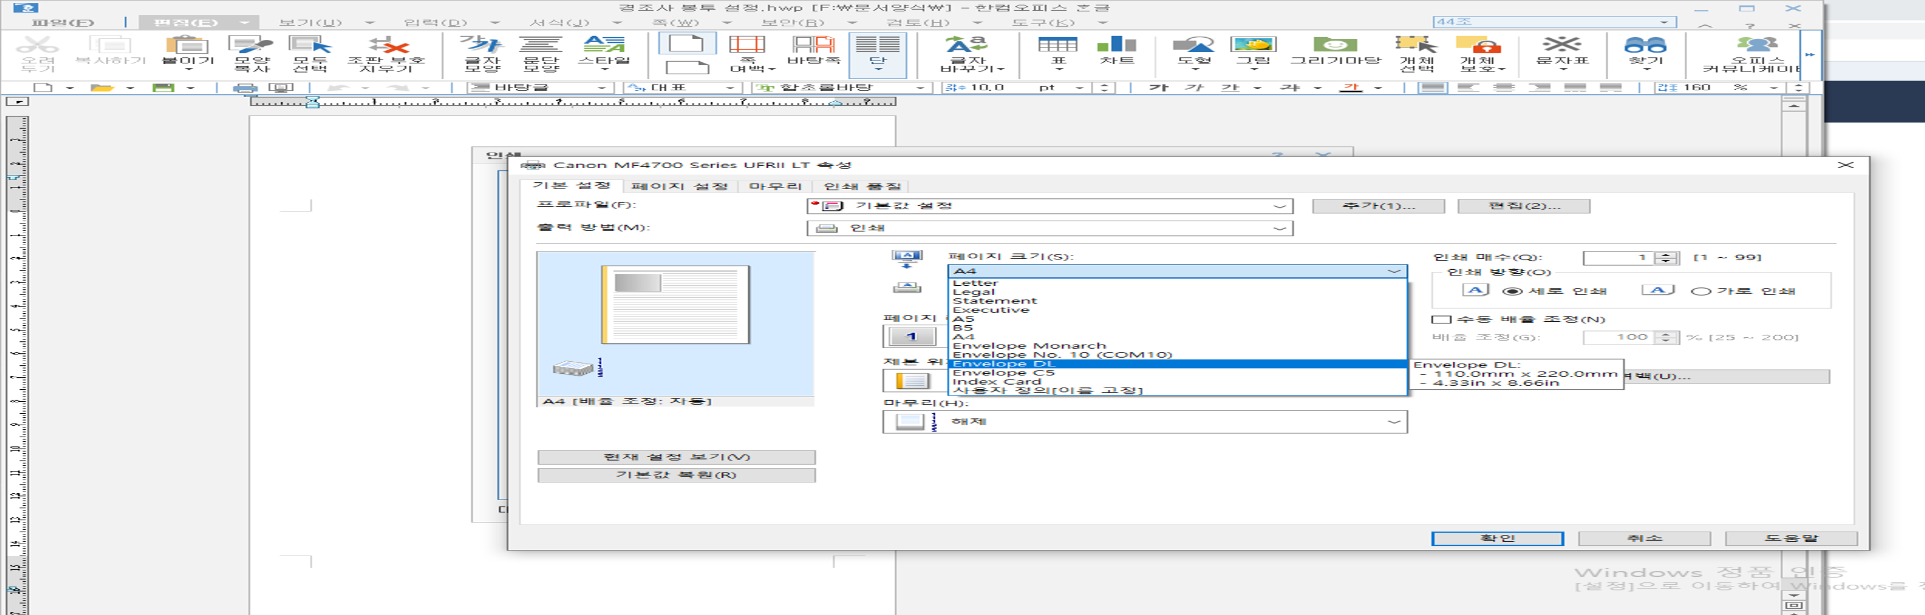Open the 문자표 character map icon
Screen dimensions: 1925x615
point(1562,45)
